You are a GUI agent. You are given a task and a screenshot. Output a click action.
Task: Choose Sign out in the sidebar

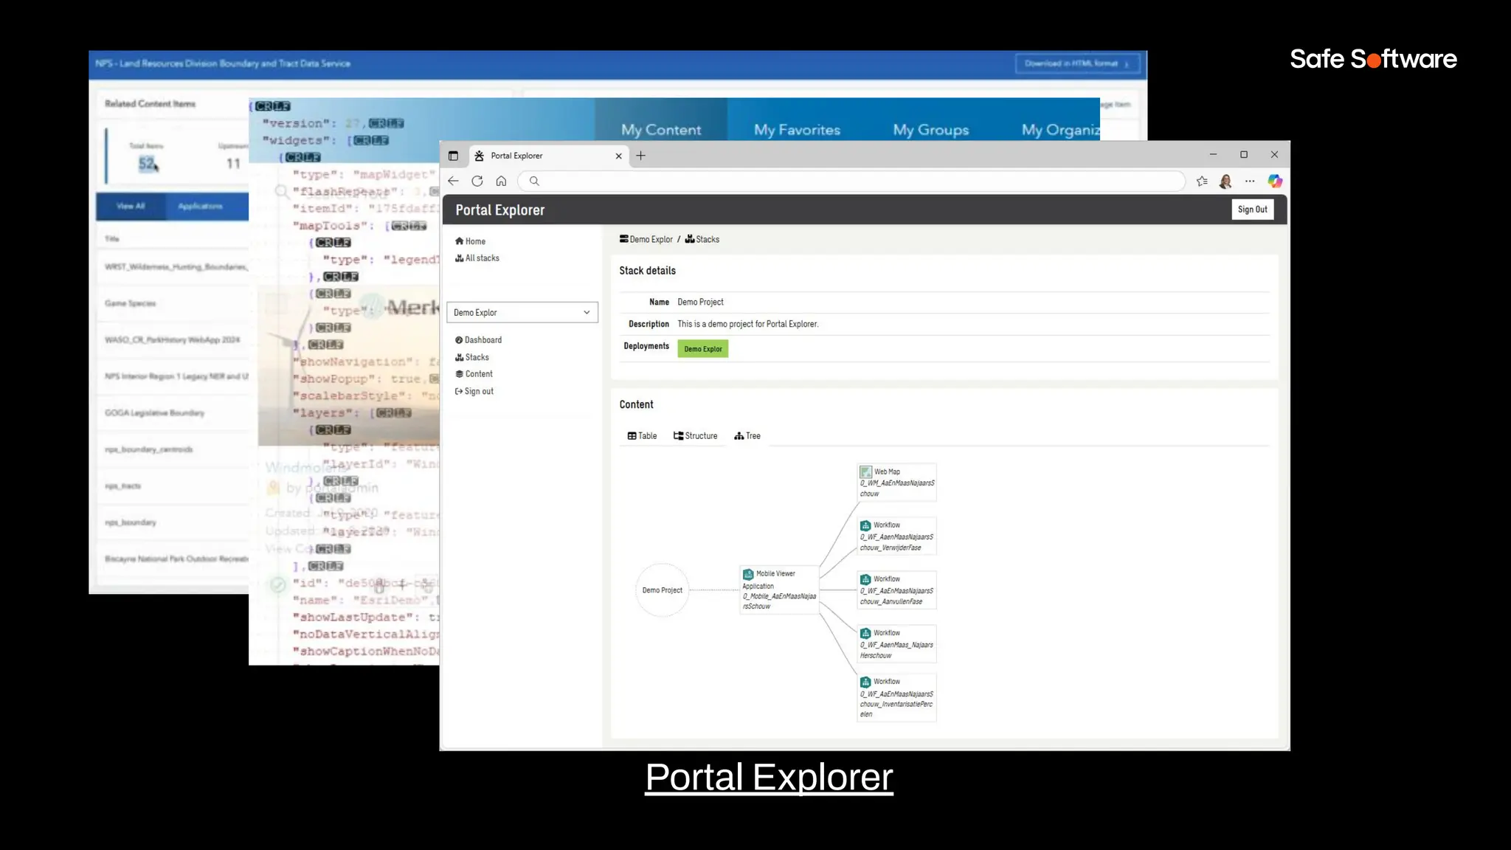tap(474, 391)
